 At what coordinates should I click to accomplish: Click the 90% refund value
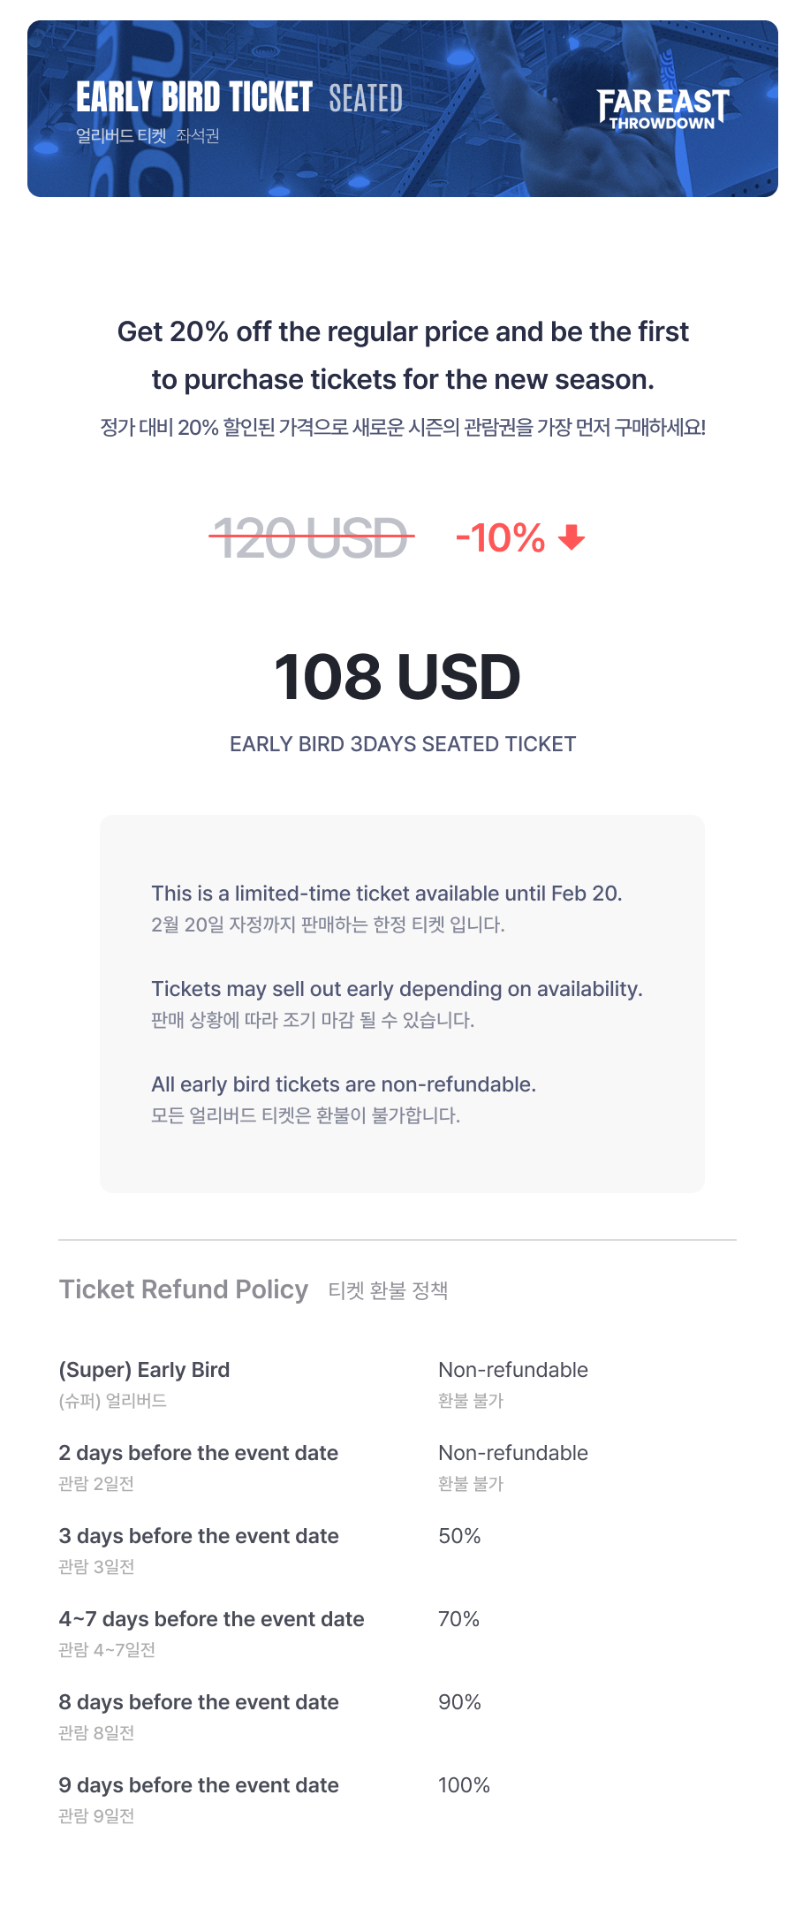[459, 1702]
